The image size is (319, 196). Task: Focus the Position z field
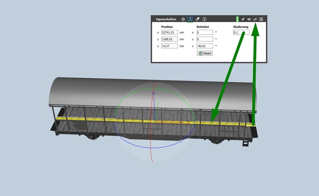click(169, 46)
